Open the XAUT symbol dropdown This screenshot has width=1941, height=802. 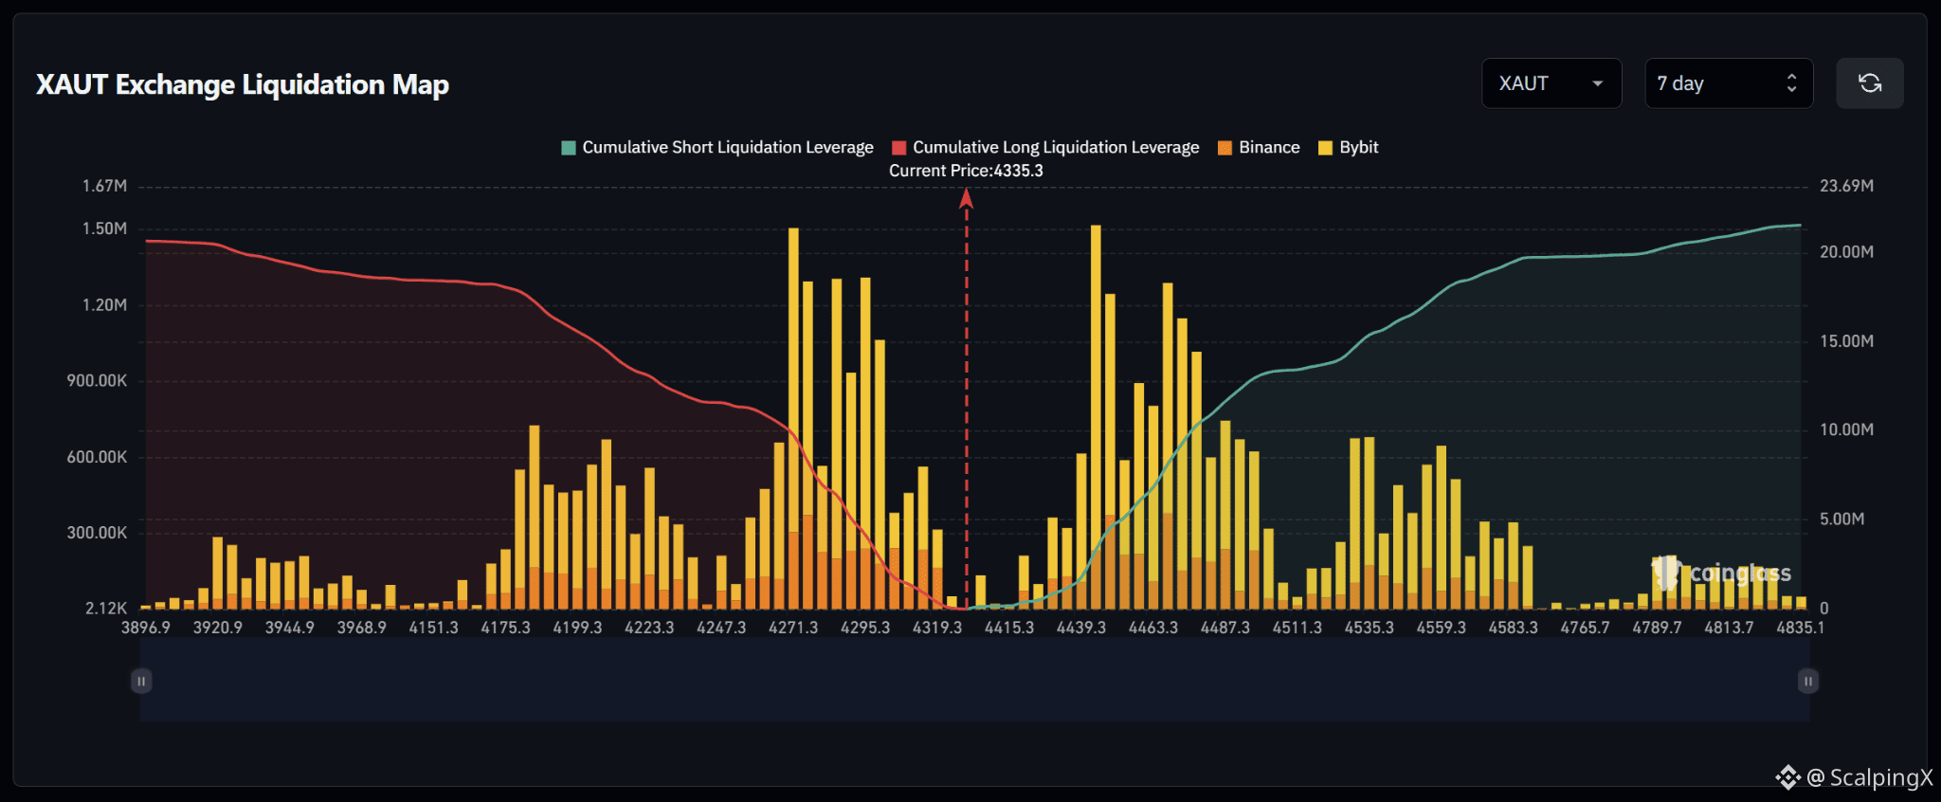(x=1551, y=83)
